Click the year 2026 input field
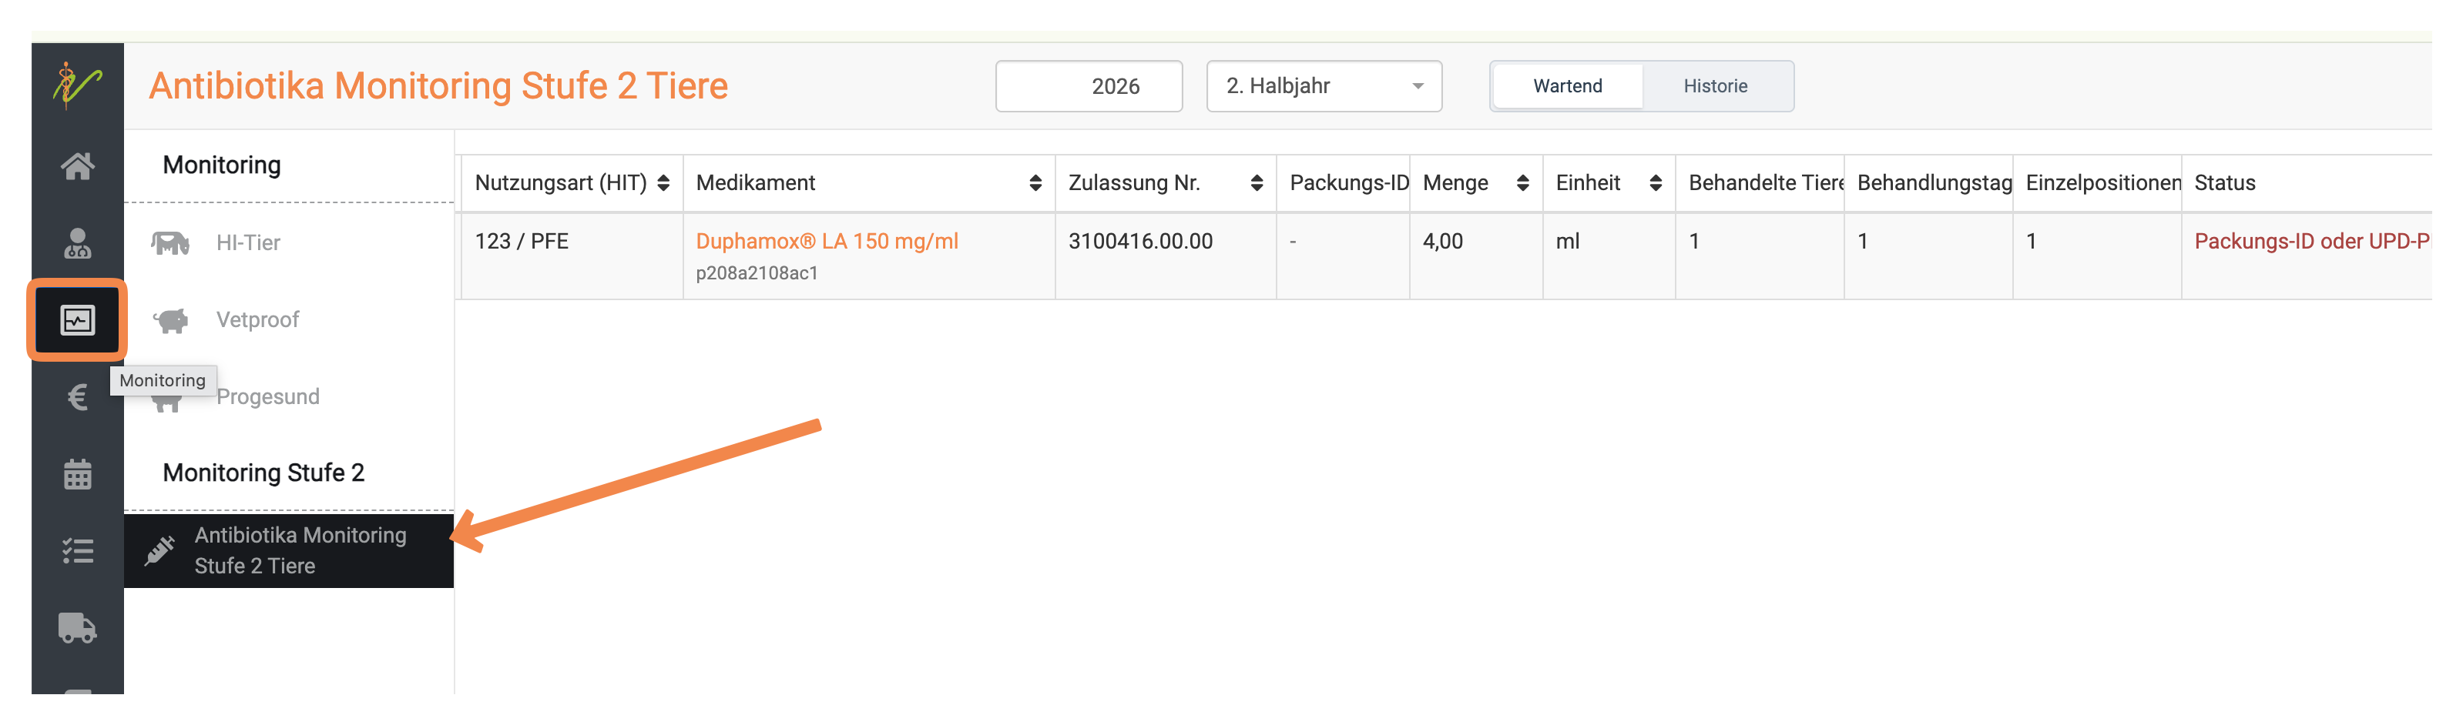 [1088, 86]
